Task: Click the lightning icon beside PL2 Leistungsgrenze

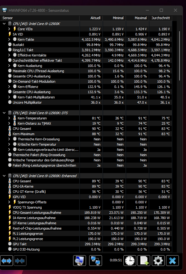Action: [10, 239]
